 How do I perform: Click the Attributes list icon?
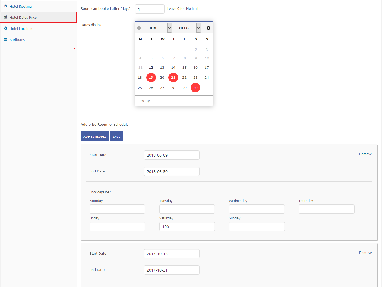coord(6,39)
